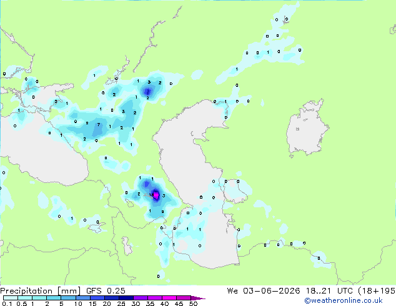The width and height of the screenshot is (396, 306).
Task: Click the '50' legend scale label
Action: 193,304
